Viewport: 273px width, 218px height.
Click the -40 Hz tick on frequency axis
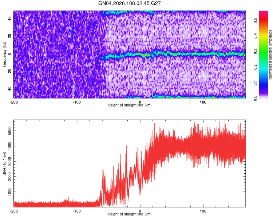9,89
